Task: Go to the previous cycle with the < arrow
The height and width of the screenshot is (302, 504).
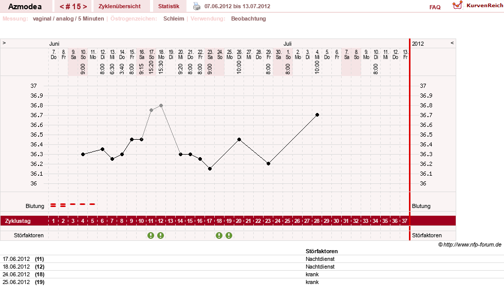Action: [62, 7]
